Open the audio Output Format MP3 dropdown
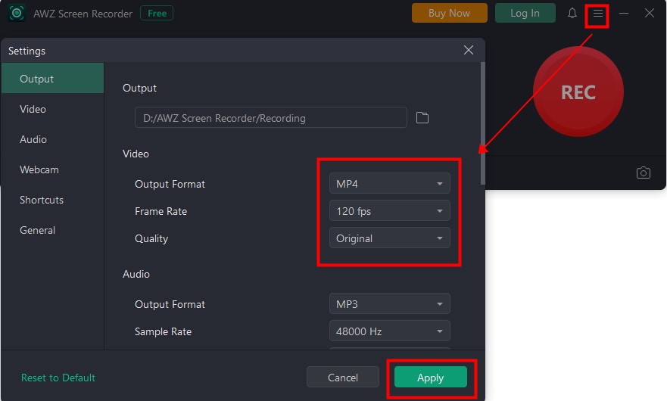667x401 pixels. click(x=390, y=304)
